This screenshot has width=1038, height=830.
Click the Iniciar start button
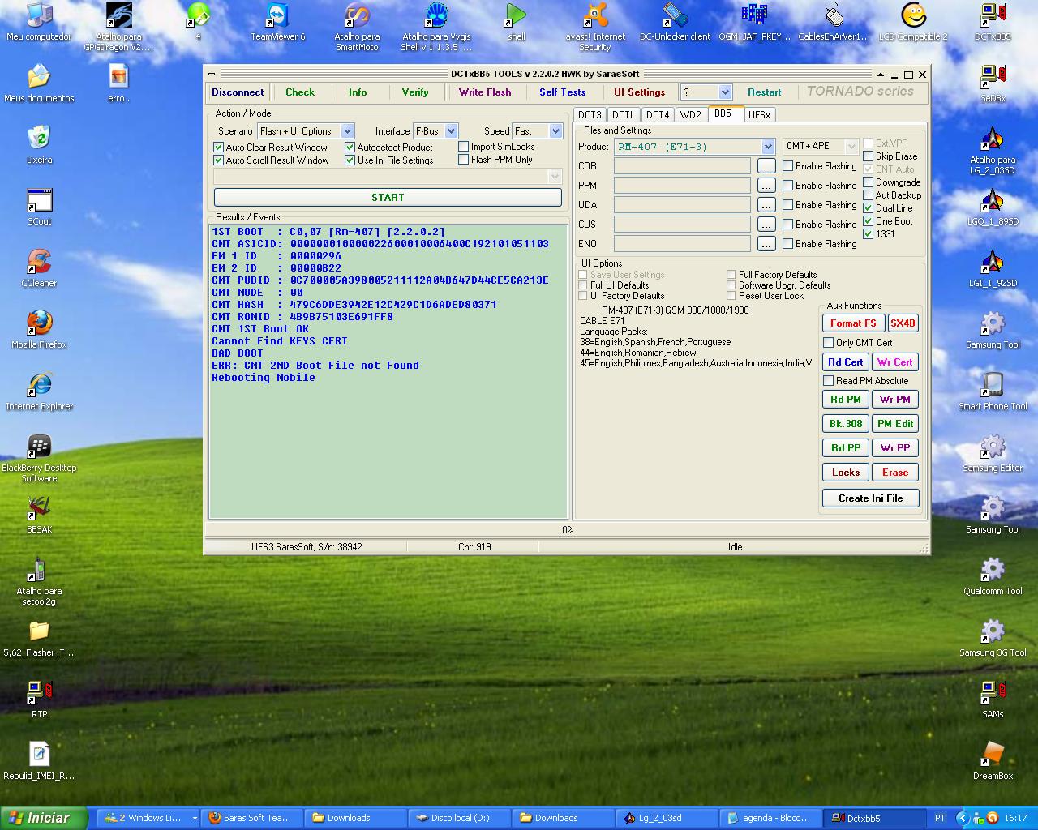pyautogui.click(x=44, y=818)
